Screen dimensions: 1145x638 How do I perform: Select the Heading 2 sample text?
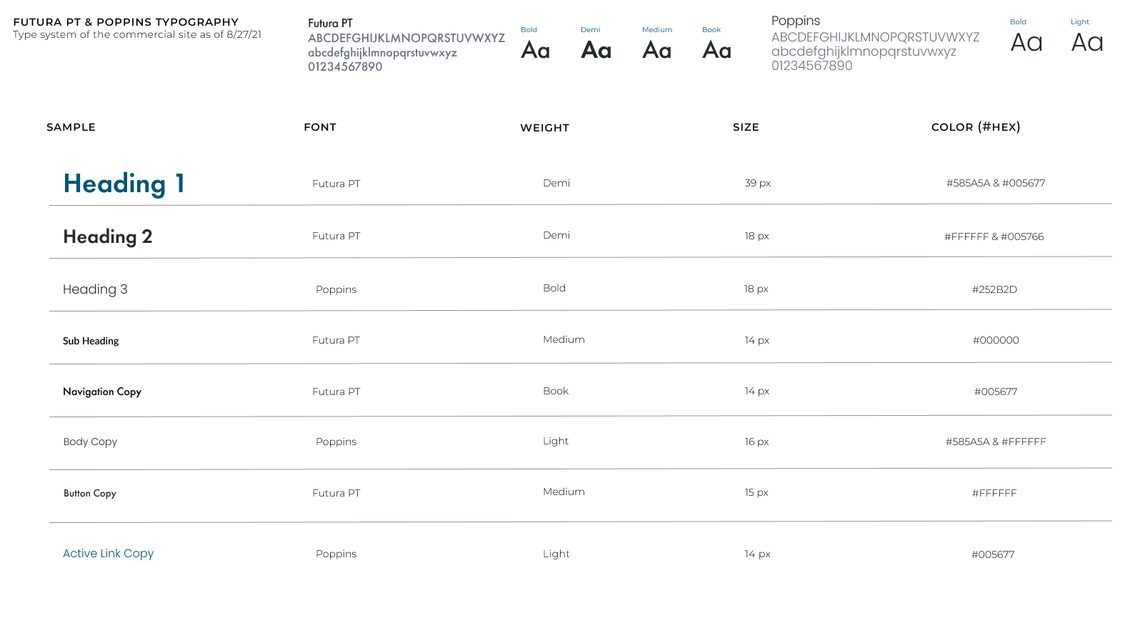pyautogui.click(x=108, y=236)
